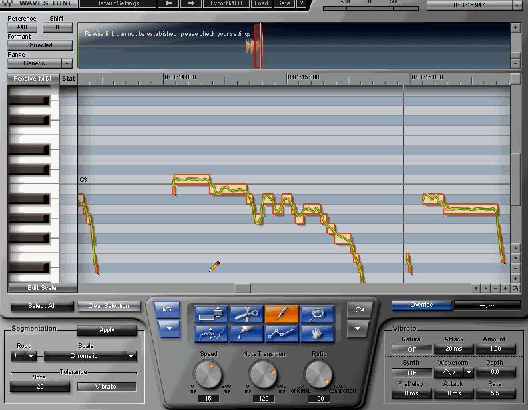Load next preset with right arrow

pyautogui.click(x=191, y=3)
